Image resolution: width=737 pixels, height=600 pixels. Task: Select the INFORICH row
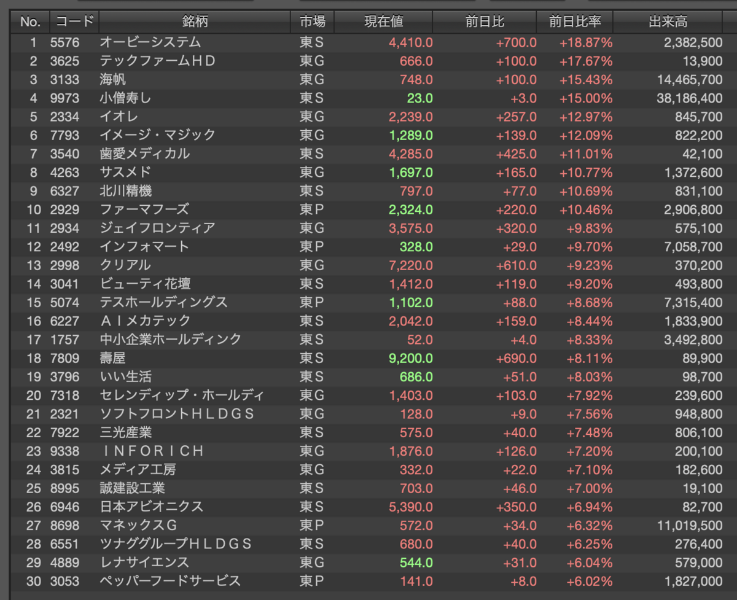(x=367, y=451)
